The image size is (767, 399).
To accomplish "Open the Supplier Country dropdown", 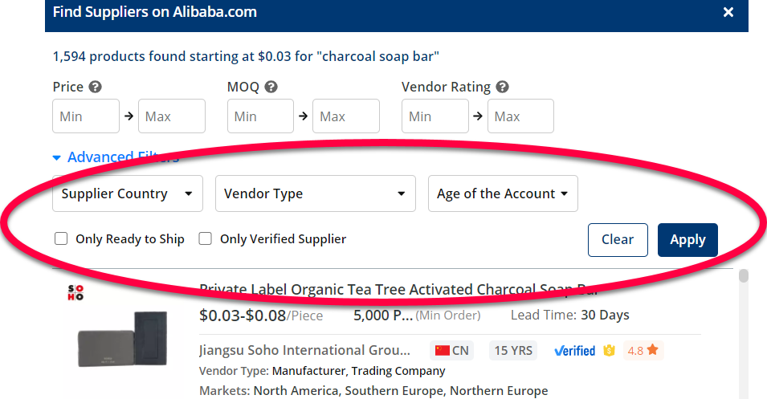I will pyautogui.click(x=127, y=193).
